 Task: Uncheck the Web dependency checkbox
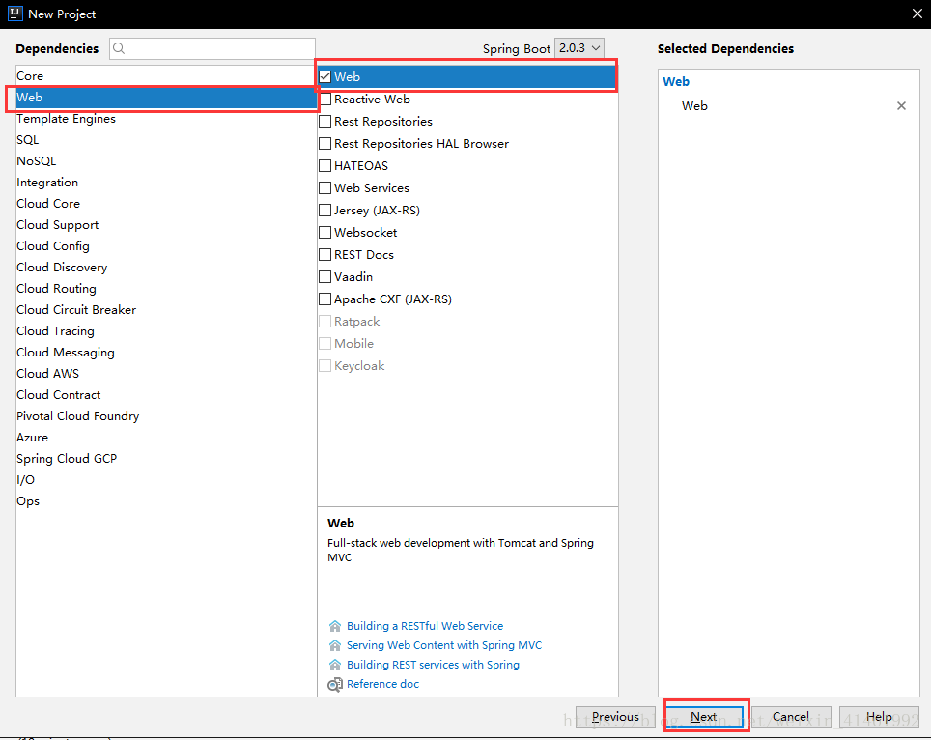(324, 76)
